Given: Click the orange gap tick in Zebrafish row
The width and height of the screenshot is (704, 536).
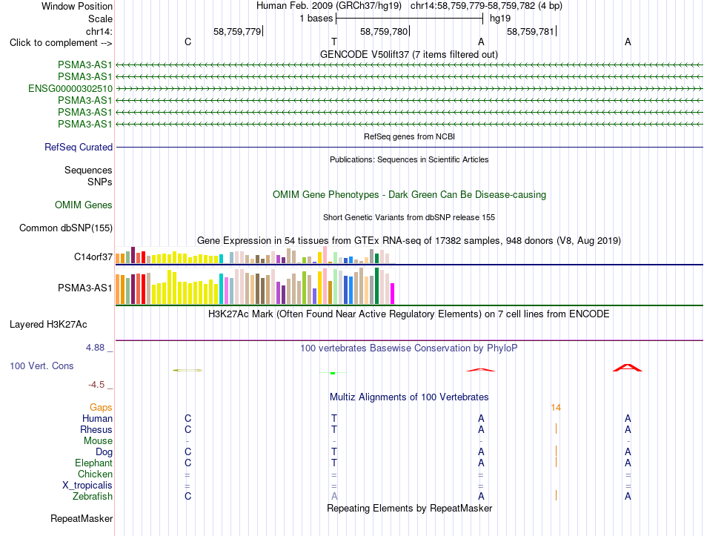Looking at the screenshot, I should (556, 495).
